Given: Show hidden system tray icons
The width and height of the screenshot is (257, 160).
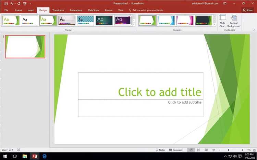Looking at the screenshot, I should pos(225,156).
